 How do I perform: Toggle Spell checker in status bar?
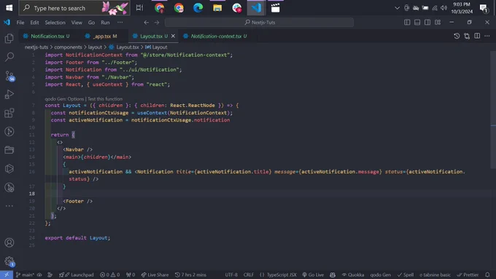406,275
